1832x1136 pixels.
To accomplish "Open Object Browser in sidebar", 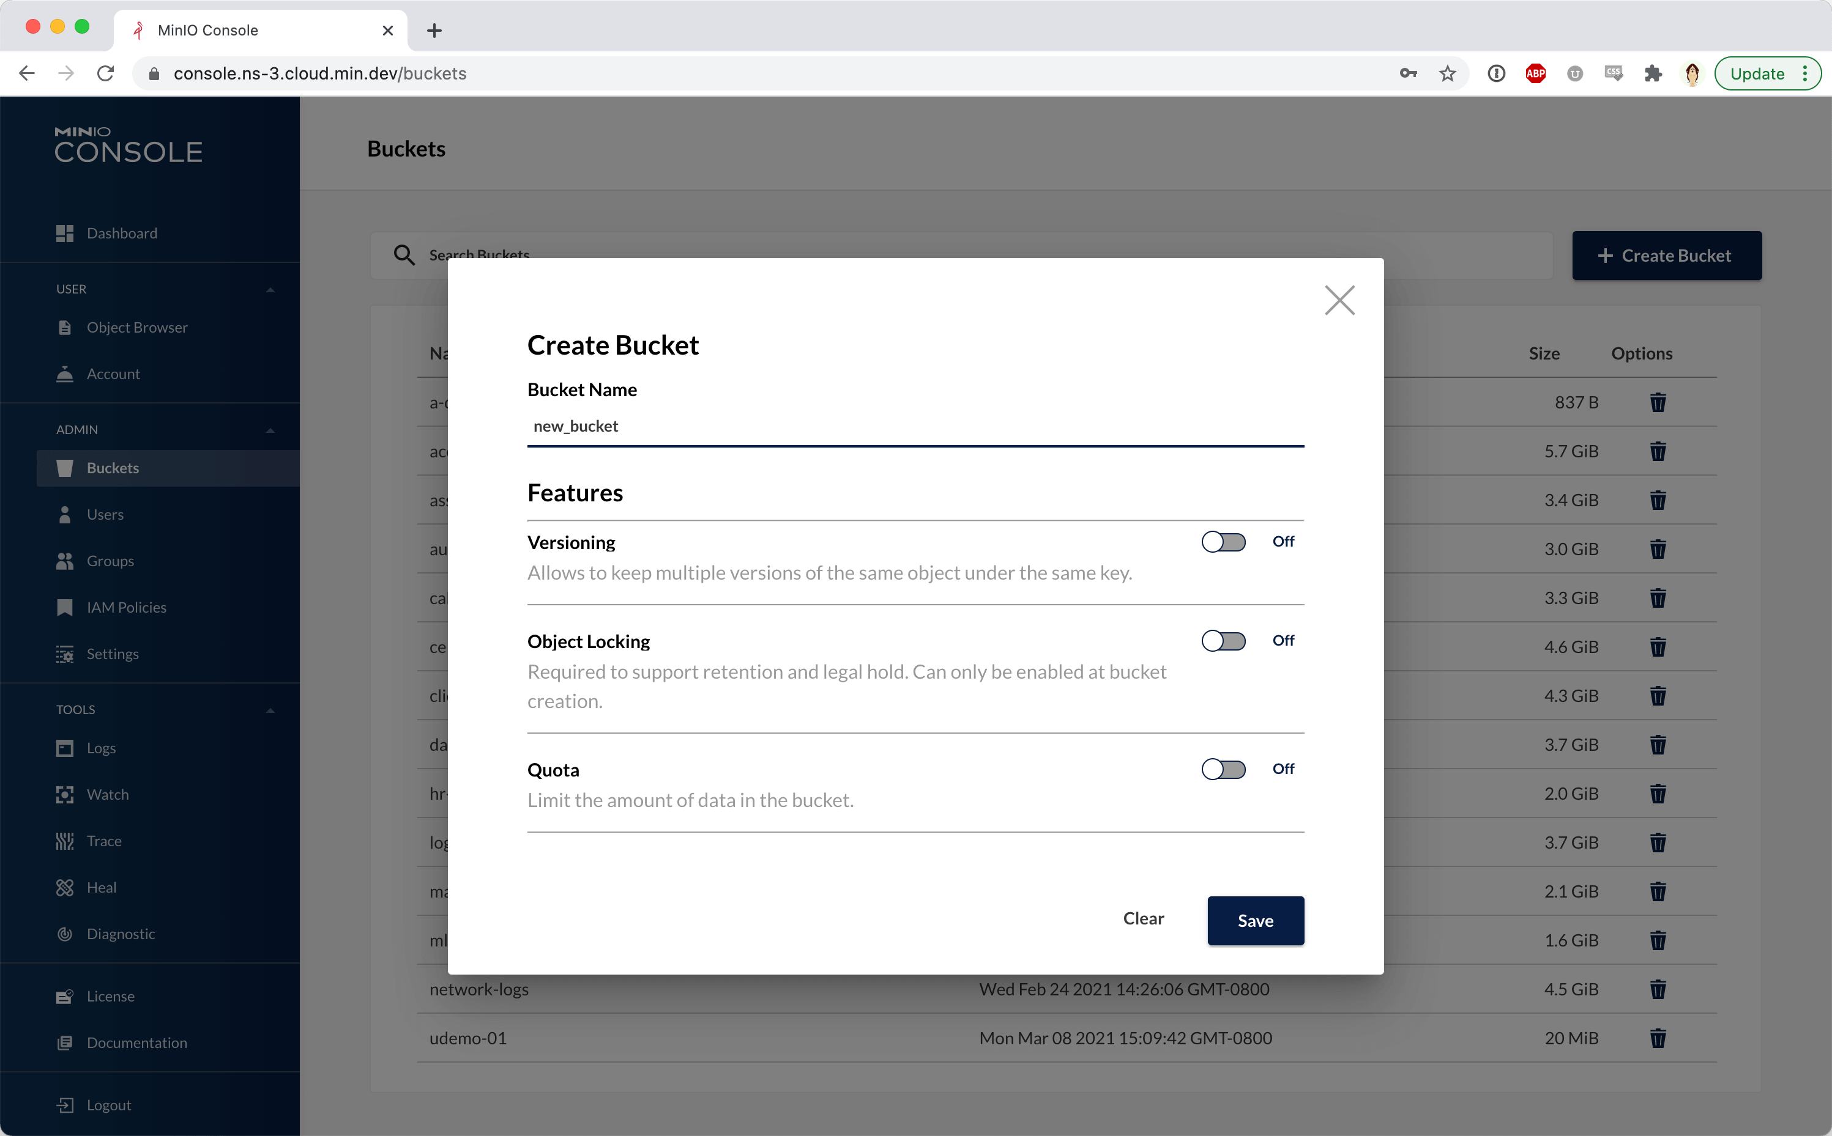I will point(137,327).
